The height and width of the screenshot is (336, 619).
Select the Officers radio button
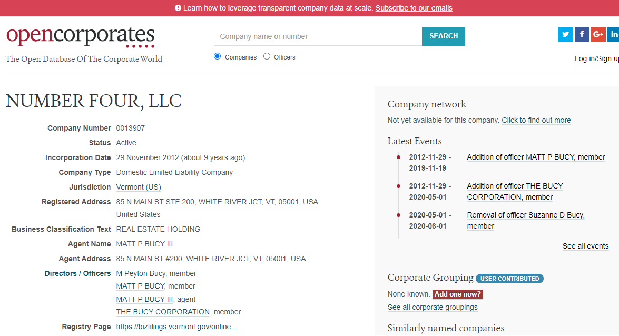coord(267,56)
